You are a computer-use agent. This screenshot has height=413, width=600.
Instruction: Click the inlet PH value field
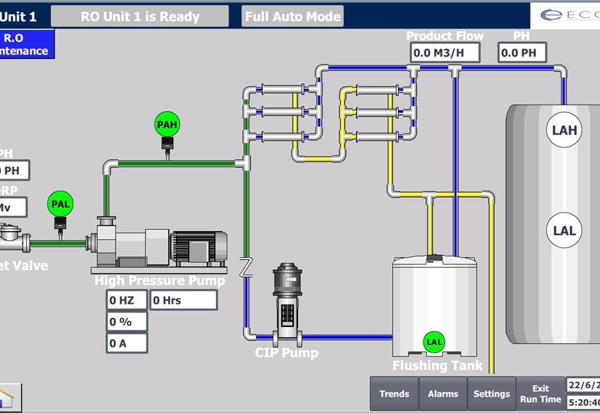click(14, 170)
